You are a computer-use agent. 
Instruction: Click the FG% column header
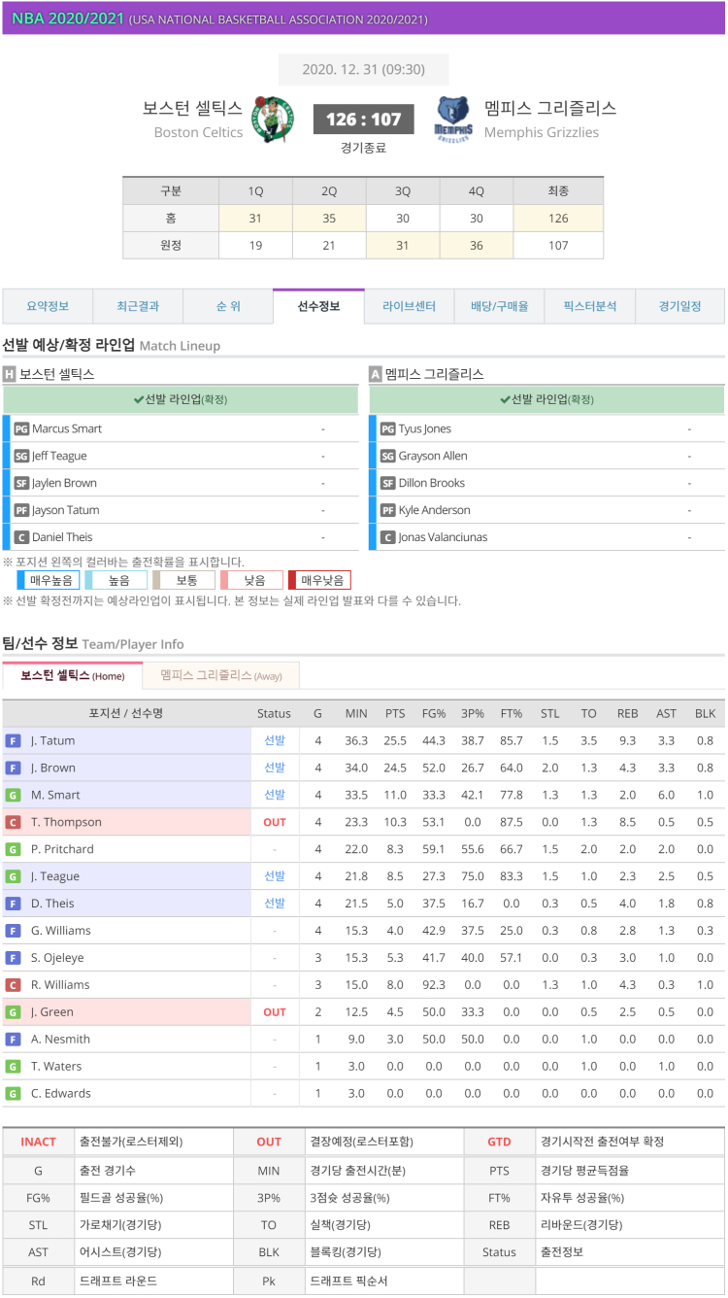(x=434, y=713)
